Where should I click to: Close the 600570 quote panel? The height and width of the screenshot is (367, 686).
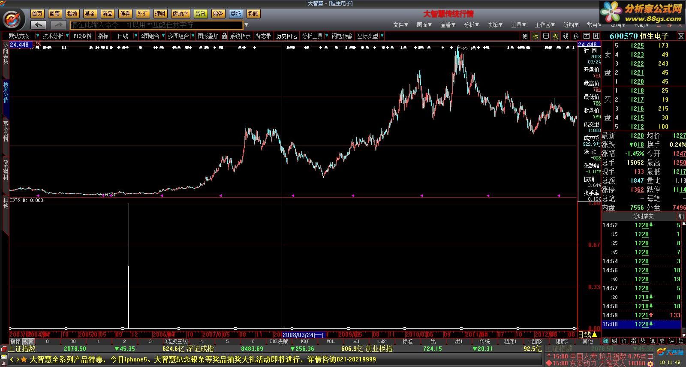pyautogui.click(x=681, y=36)
